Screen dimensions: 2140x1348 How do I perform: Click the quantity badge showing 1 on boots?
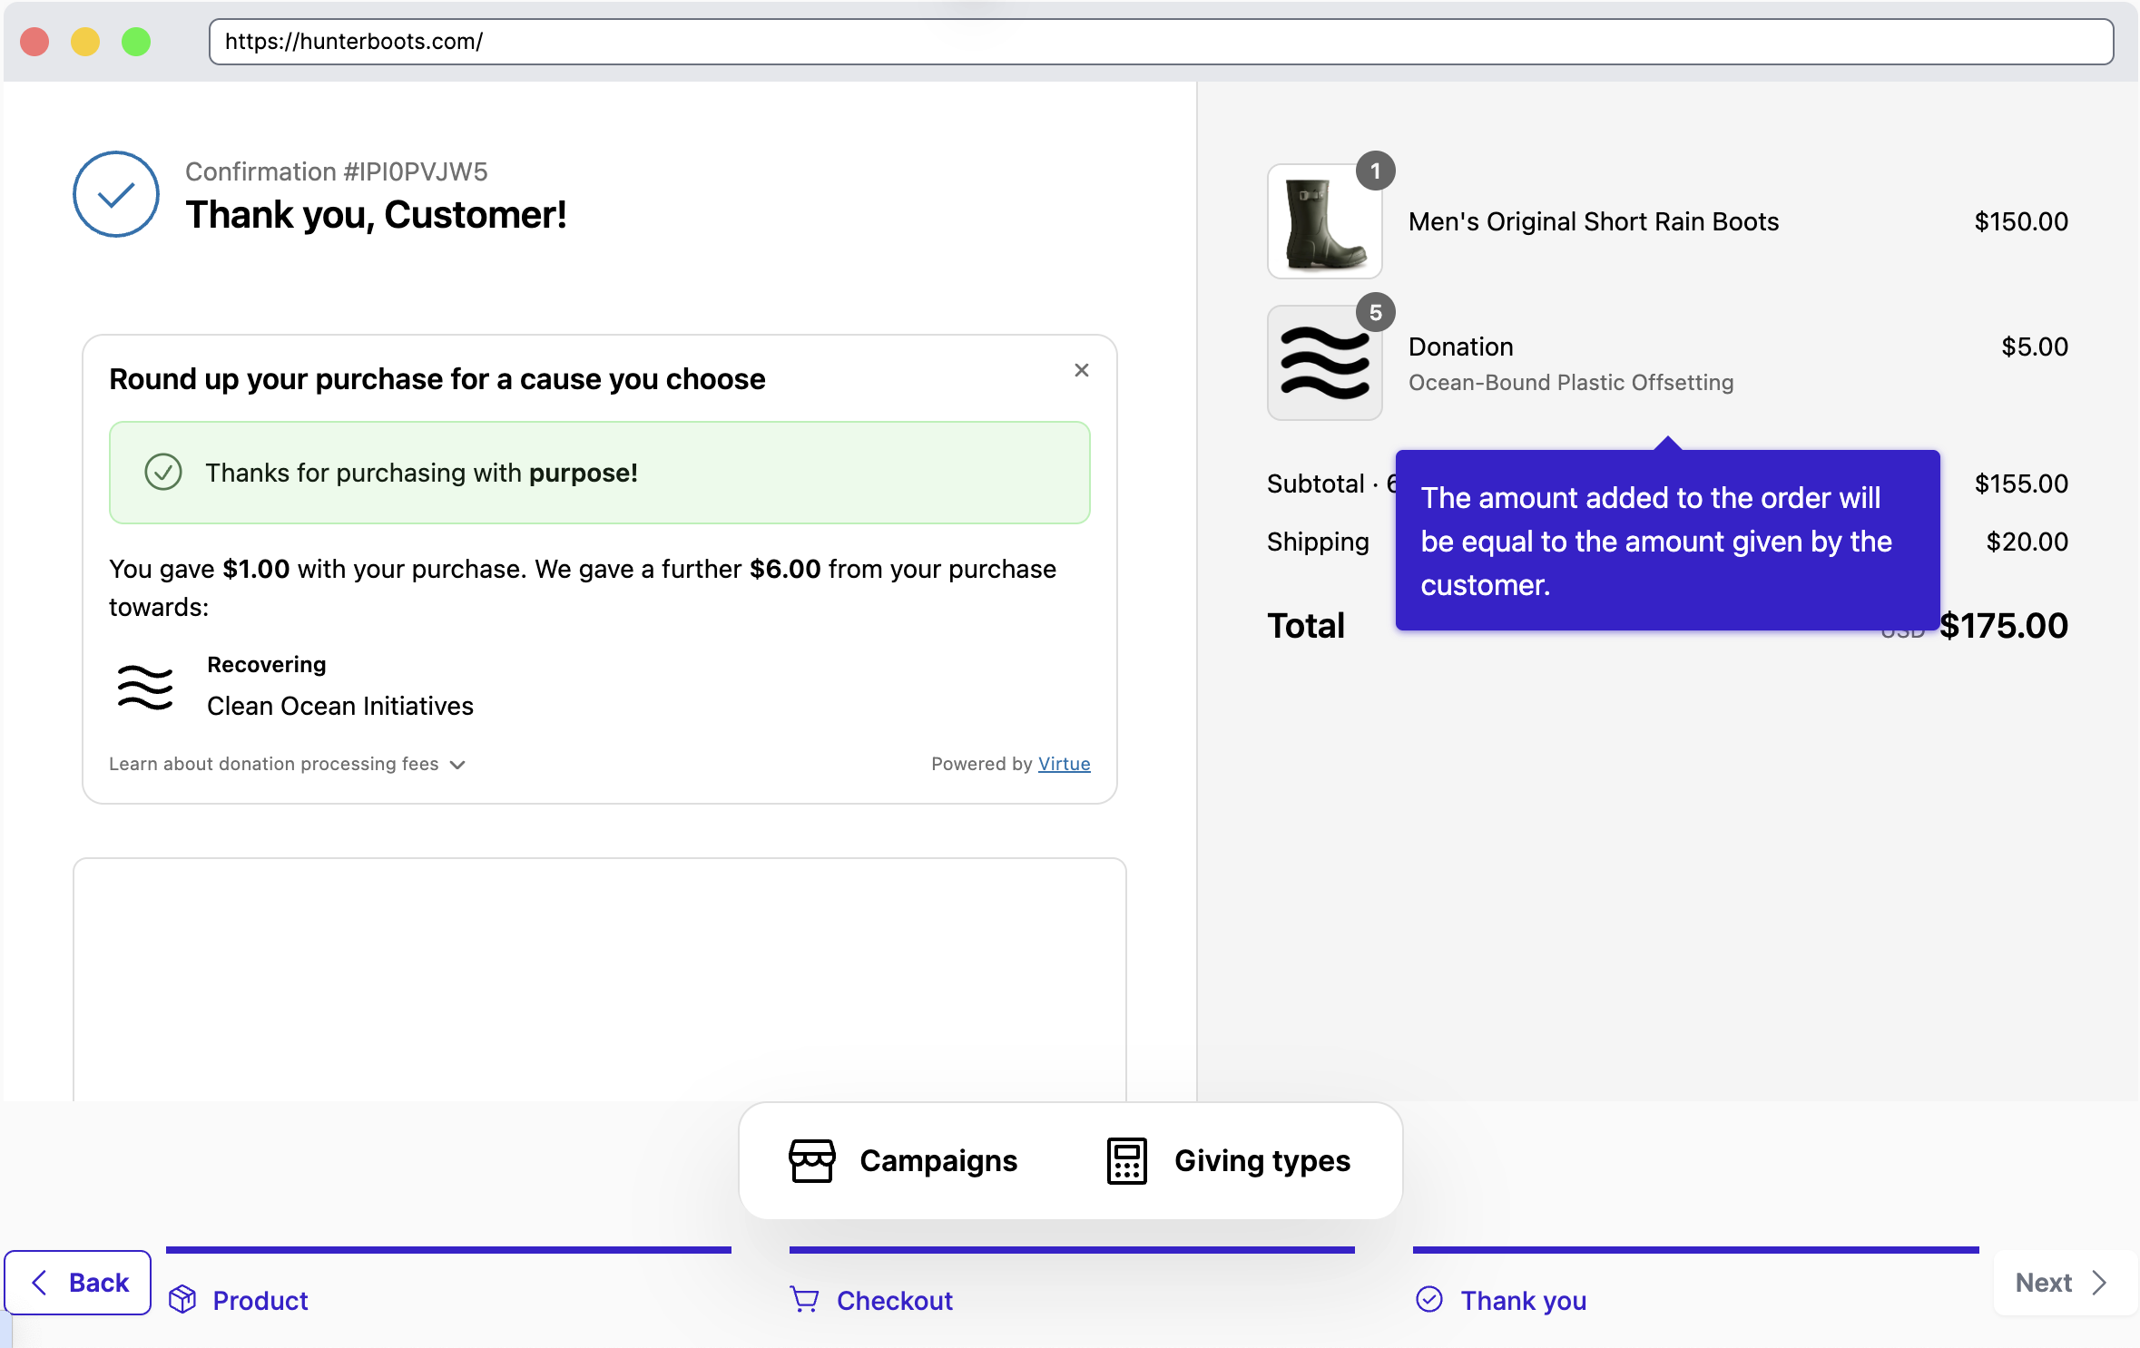[x=1377, y=171]
